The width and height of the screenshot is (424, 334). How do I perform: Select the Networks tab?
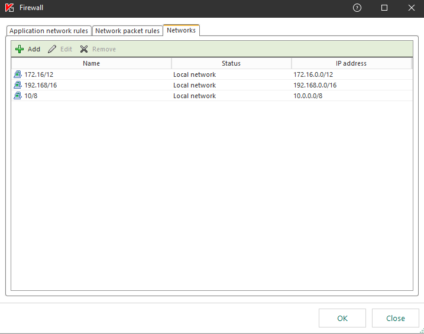pyautogui.click(x=181, y=30)
